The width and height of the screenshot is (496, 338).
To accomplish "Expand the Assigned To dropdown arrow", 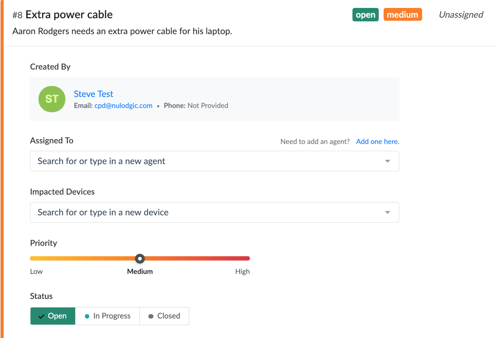I will pos(387,161).
